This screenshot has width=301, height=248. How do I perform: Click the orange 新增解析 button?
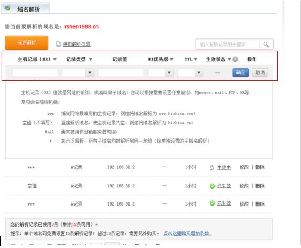[27, 43]
